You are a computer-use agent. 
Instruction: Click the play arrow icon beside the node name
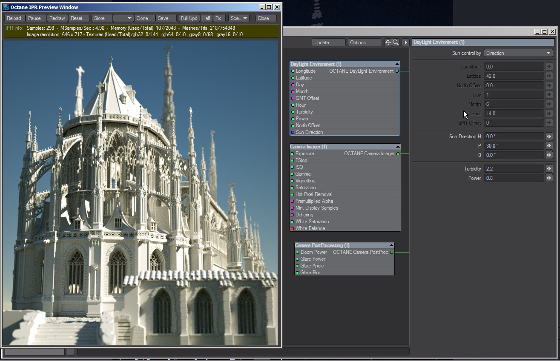[x=406, y=43]
